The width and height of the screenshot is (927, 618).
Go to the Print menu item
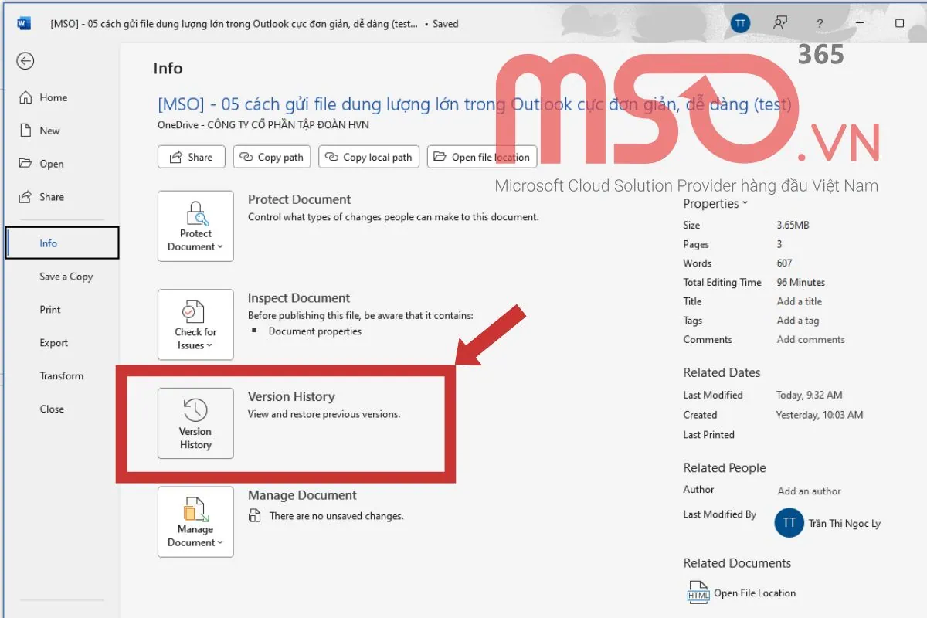50,310
